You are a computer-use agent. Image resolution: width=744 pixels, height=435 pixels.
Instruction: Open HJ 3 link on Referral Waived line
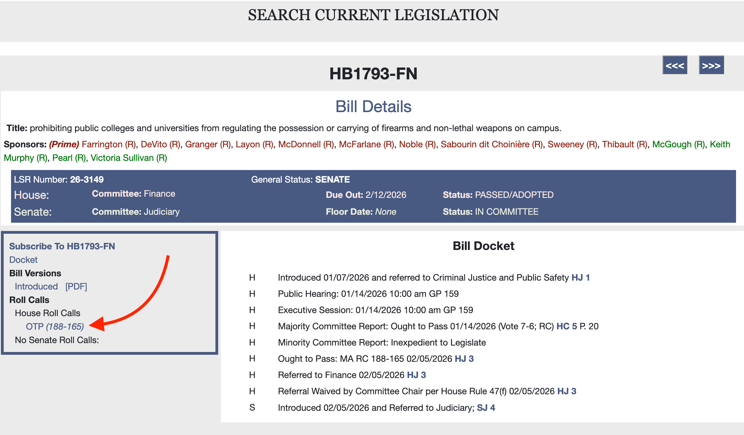[566, 391]
